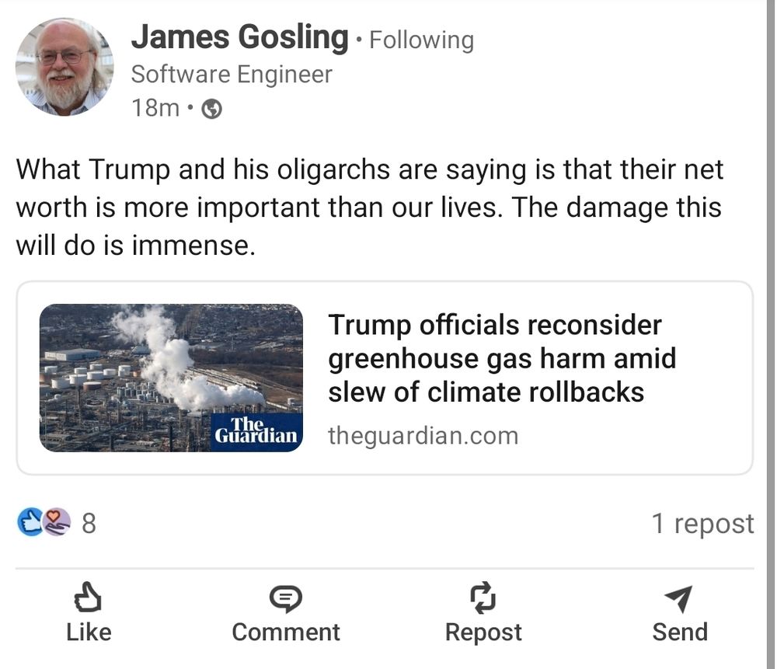Image resolution: width=777 pixels, height=669 pixels.
Task: Click the Software Engineer headline
Action: tap(232, 75)
